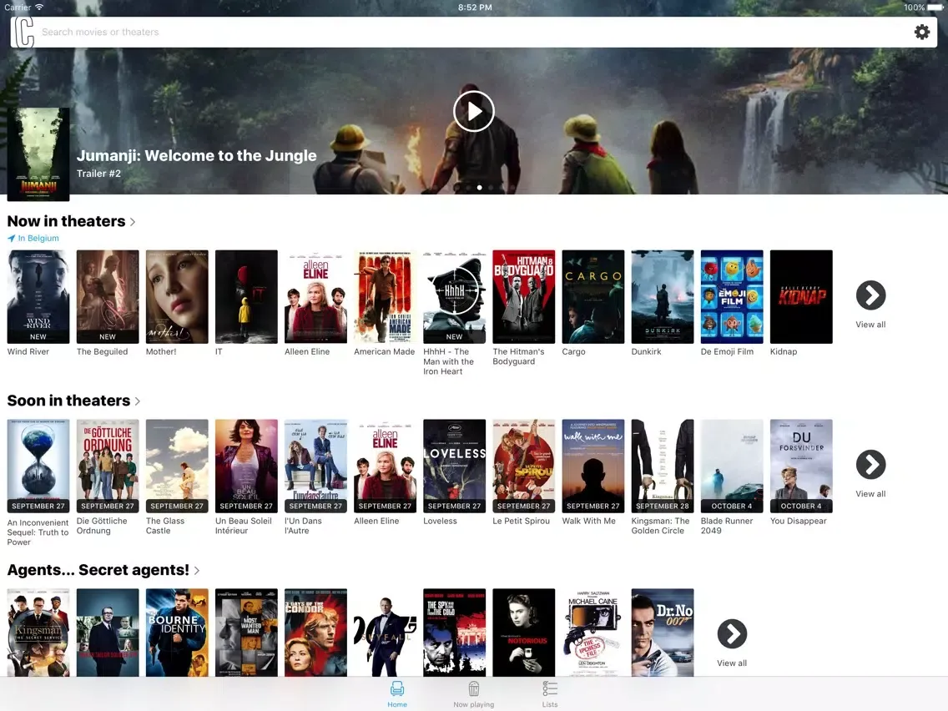
Task: Select the active carousel page dot
Action: pyautogui.click(x=480, y=188)
